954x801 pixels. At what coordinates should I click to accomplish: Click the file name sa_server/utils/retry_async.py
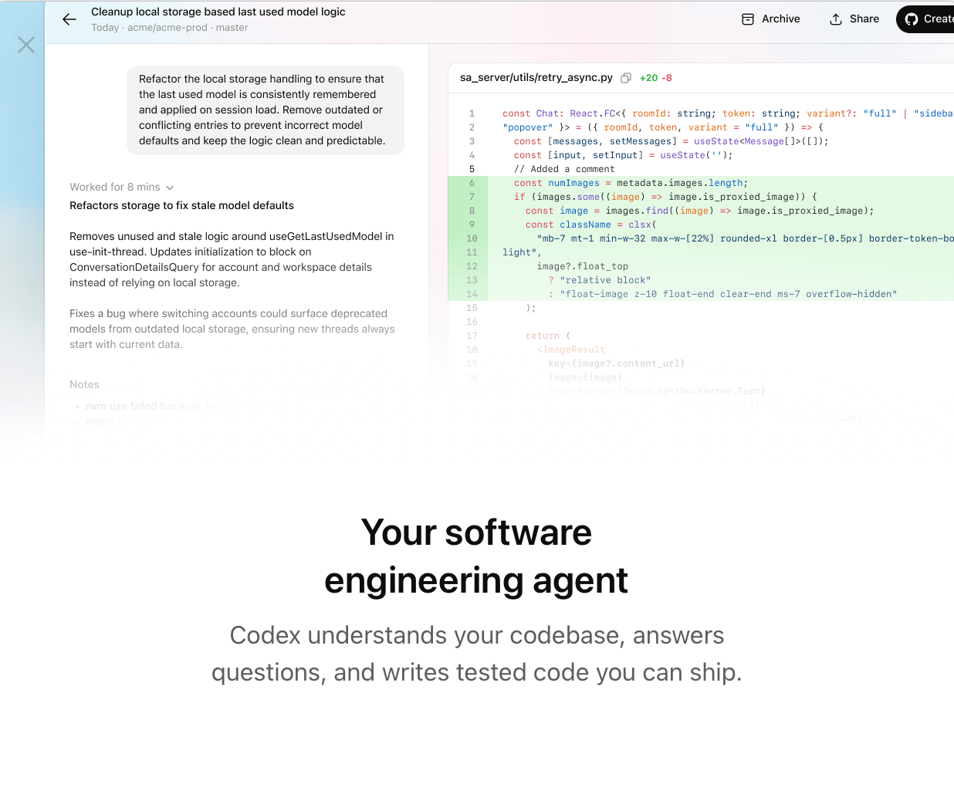click(x=536, y=77)
